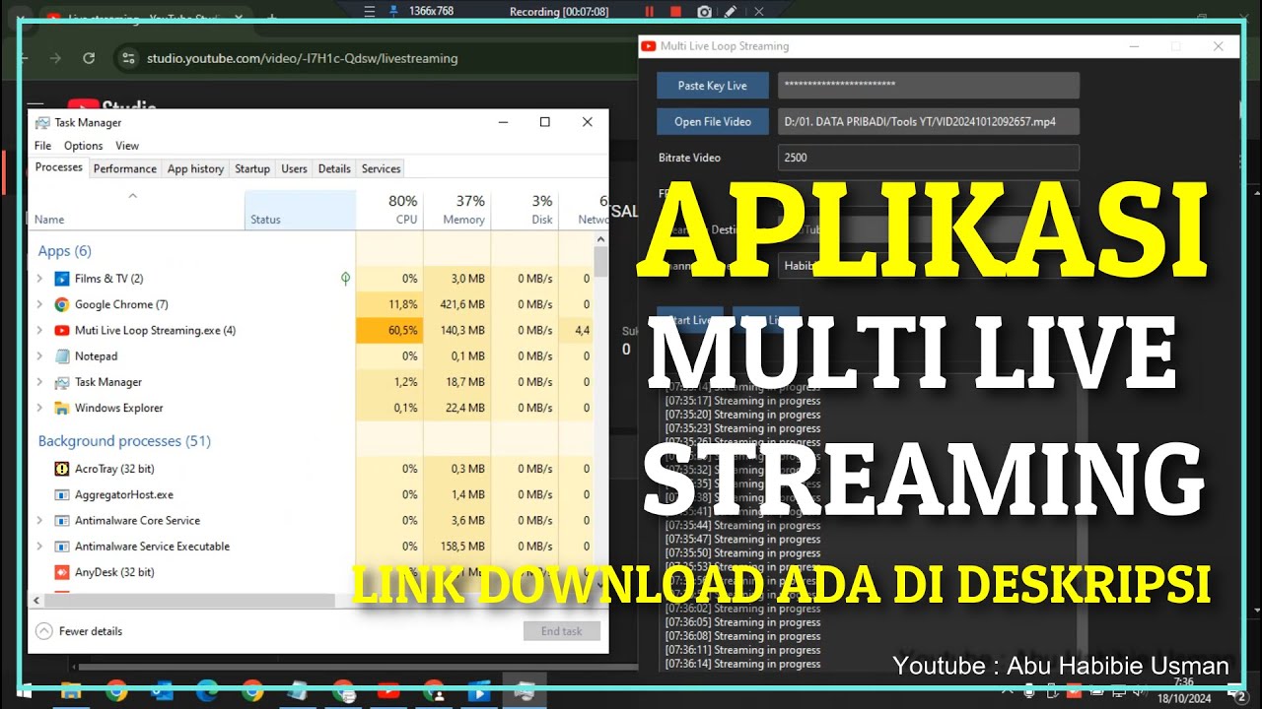Click the Task Manager vertical scrollbar thumb
1262x709 pixels.
coord(600,262)
